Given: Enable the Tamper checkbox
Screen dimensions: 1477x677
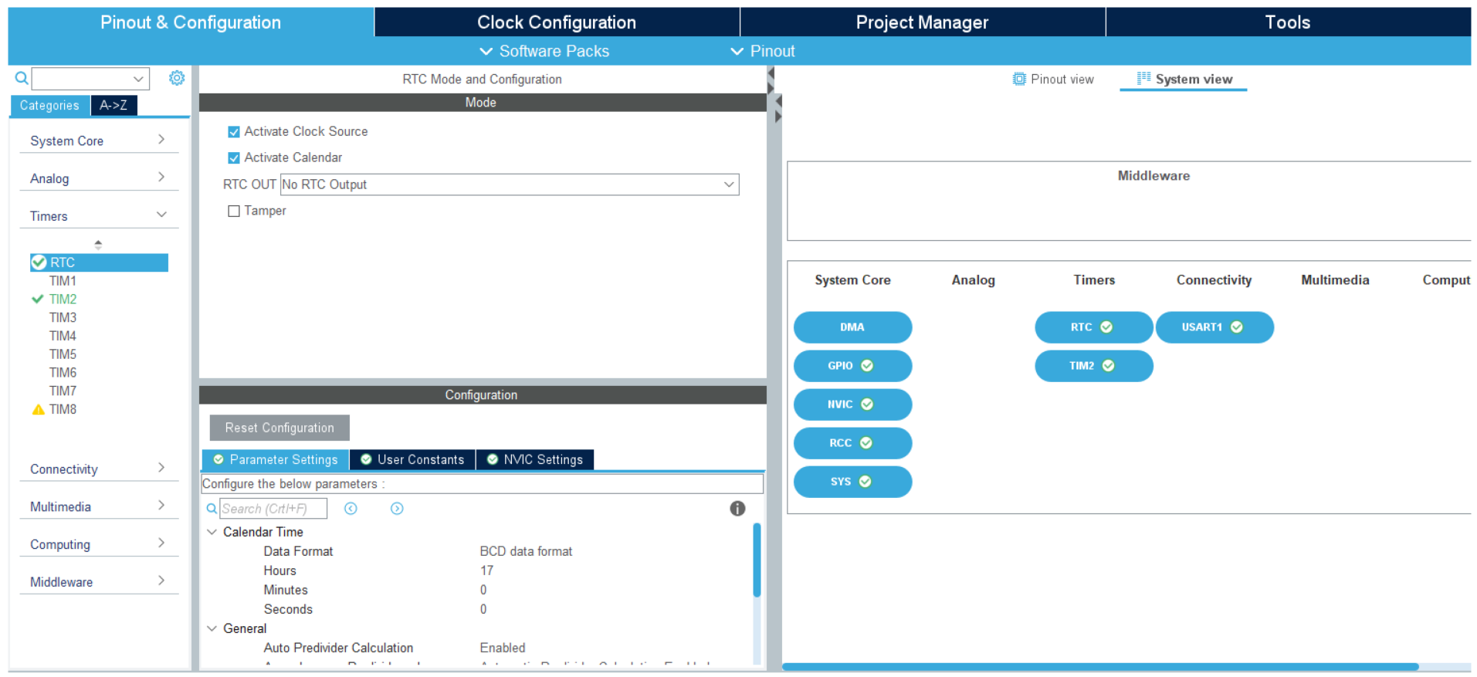Looking at the screenshot, I should [234, 212].
